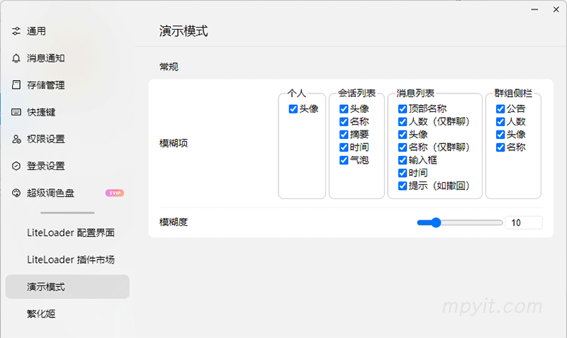
Task: Click the 登录设置 shield icon
Action: point(16,166)
